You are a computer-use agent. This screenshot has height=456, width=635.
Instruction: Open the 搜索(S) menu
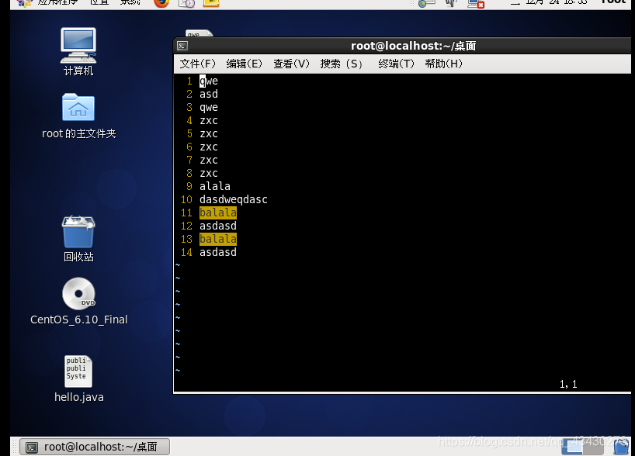click(x=341, y=64)
